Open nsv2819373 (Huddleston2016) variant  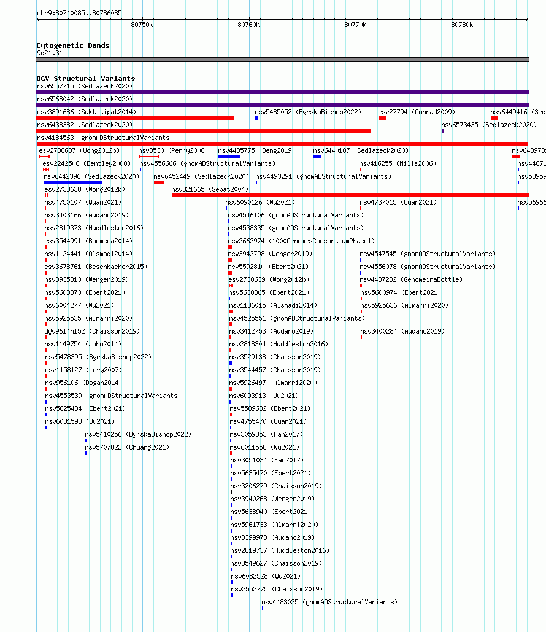point(94,228)
